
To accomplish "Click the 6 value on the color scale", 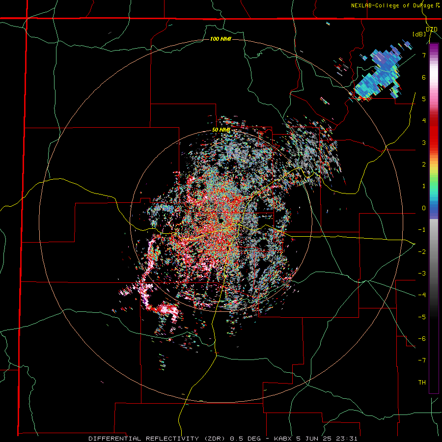I will (424, 77).
